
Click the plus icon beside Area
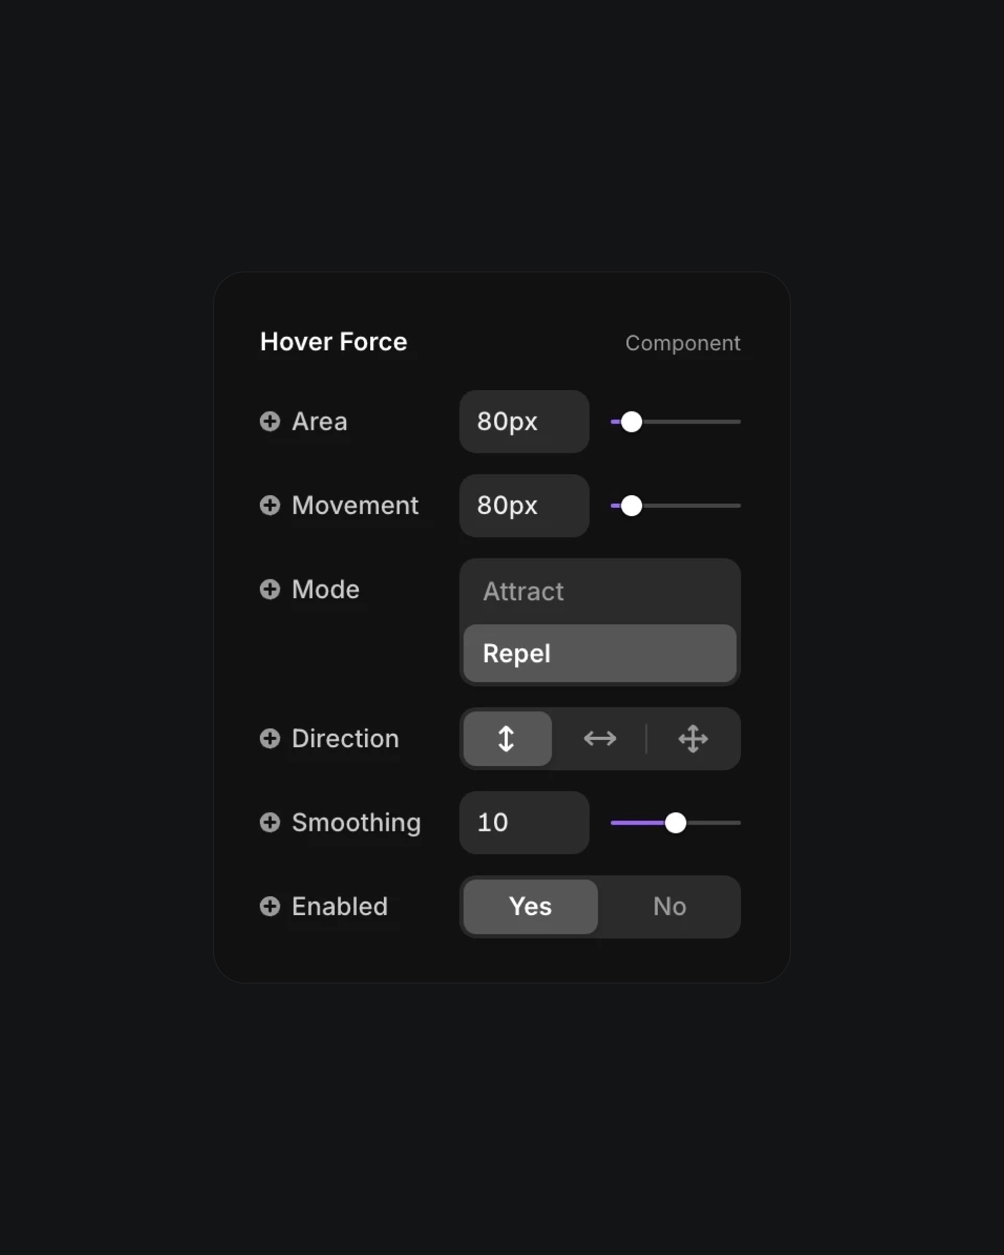point(269,421)
